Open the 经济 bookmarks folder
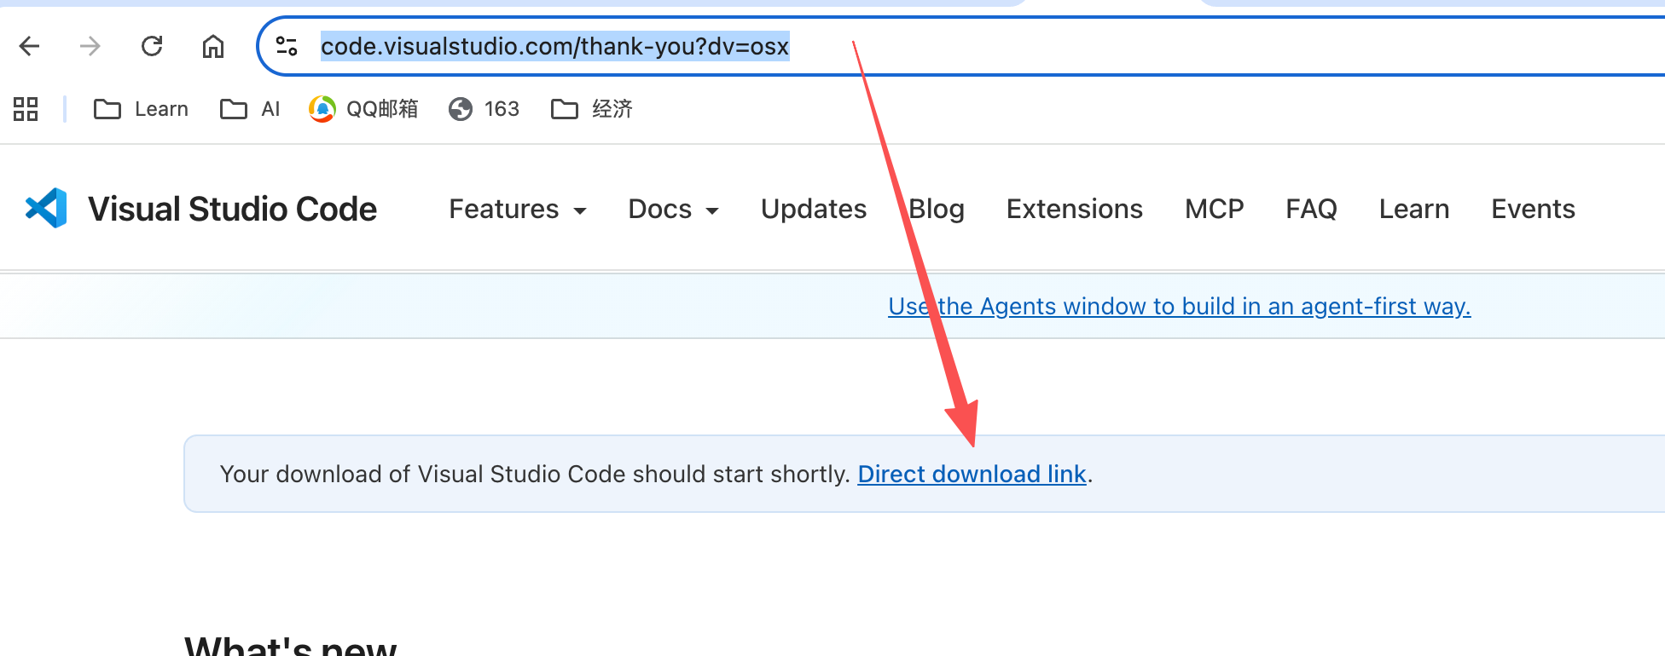Viewport: 1665px width, 656px height. 592,109
